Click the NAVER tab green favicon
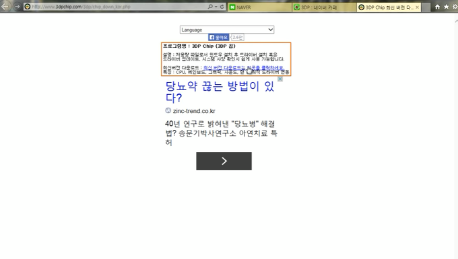 tap(232, 7)
